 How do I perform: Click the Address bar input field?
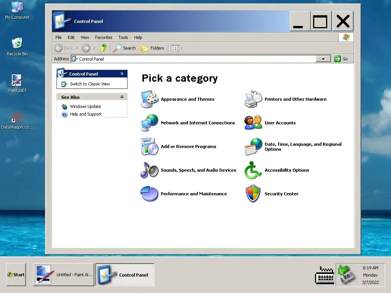pyautogui.click(x=194, y=59)
